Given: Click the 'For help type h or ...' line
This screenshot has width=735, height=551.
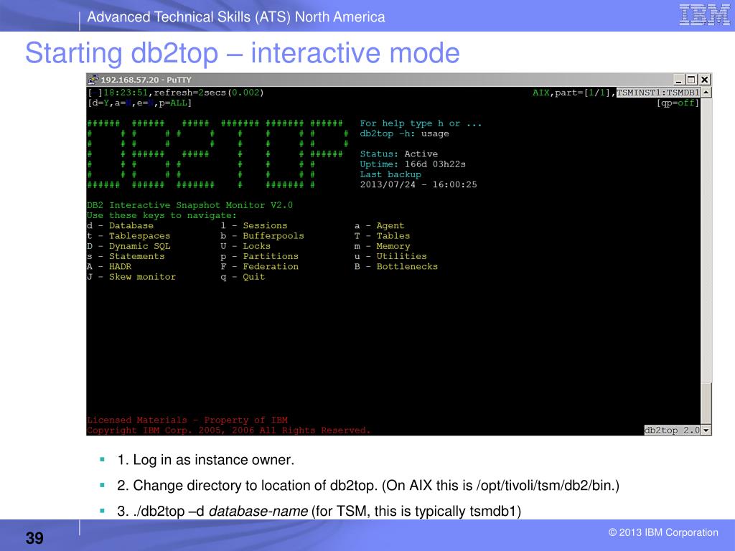Looking at the screenshot, I should (x=421, y=123).
